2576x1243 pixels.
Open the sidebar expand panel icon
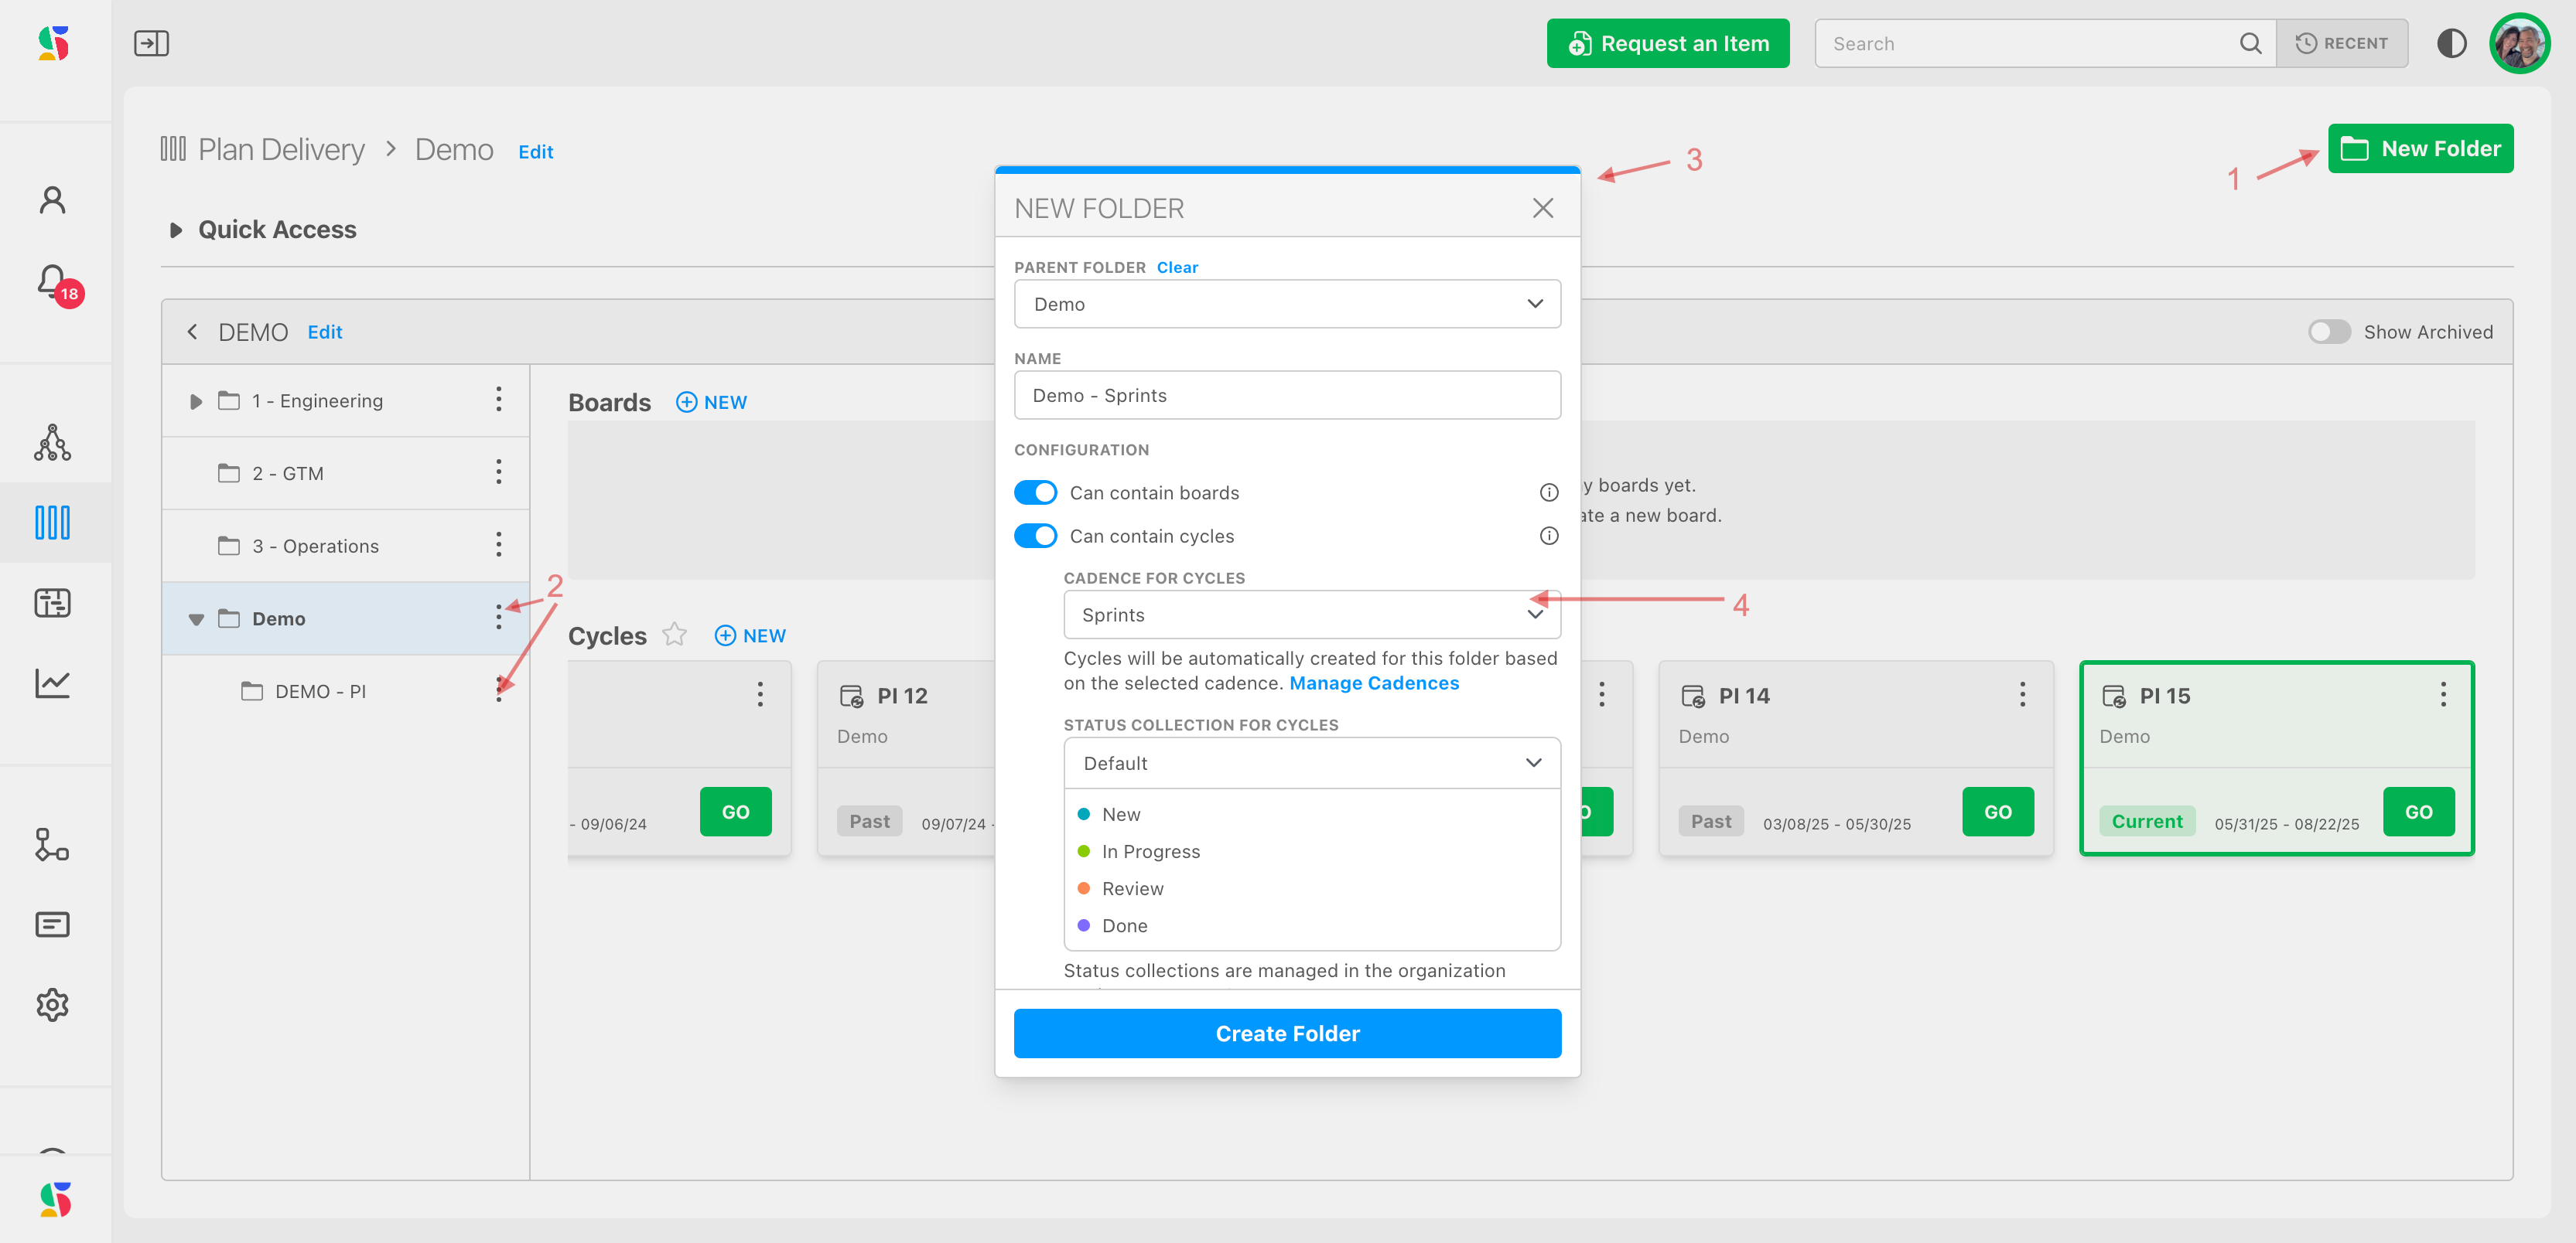[x=151, y=43]
